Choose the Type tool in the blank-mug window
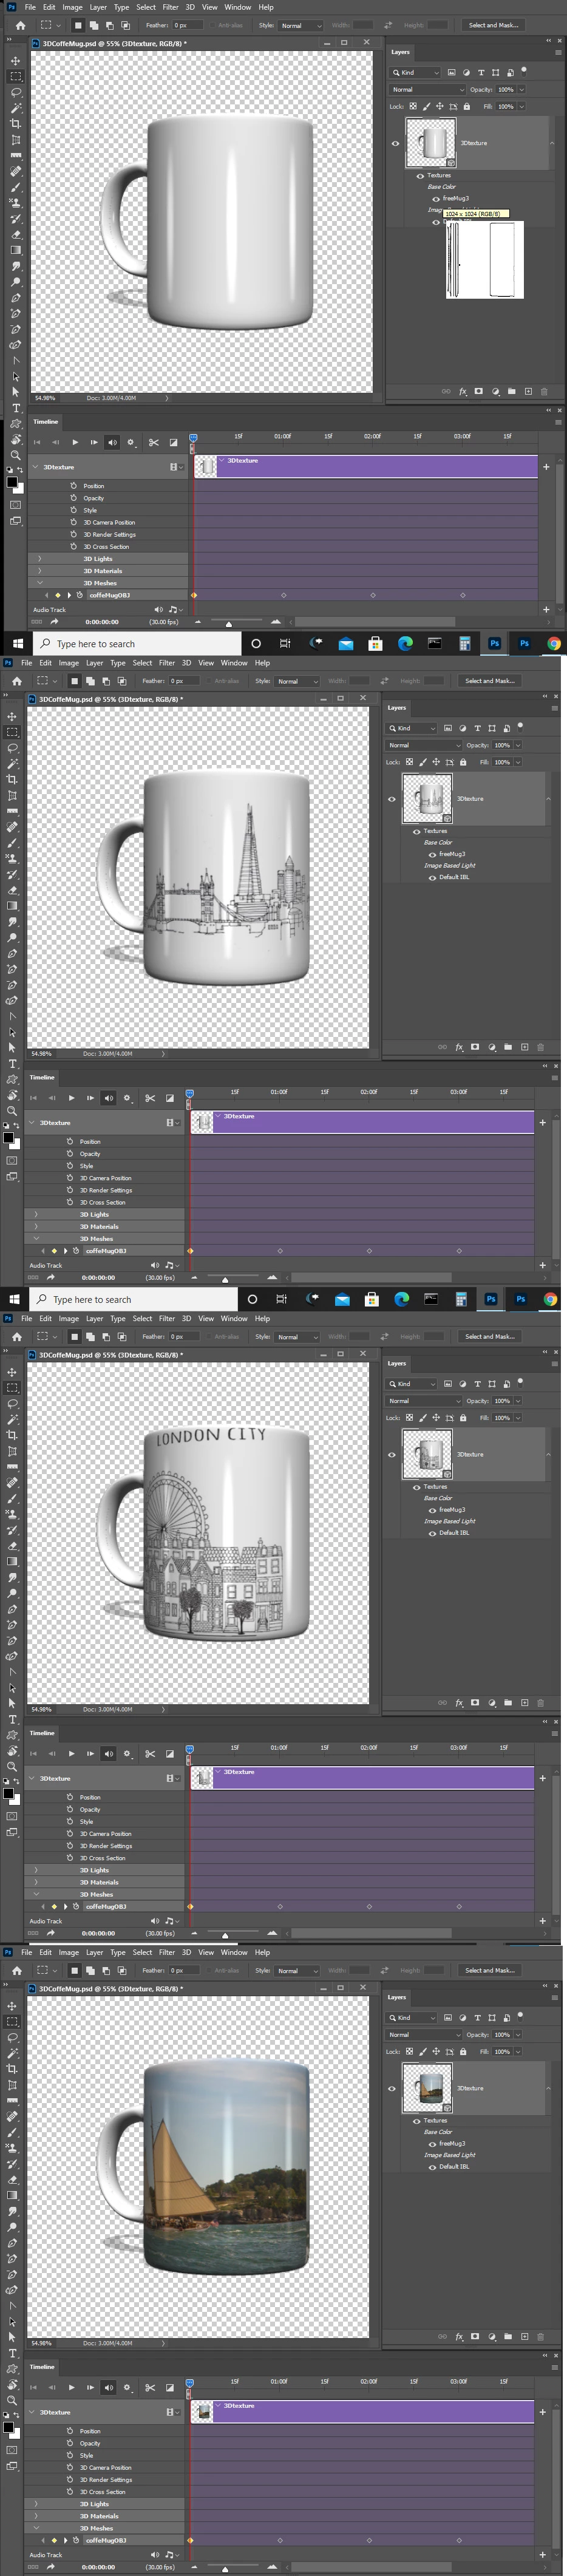 (x=15, y=408)
